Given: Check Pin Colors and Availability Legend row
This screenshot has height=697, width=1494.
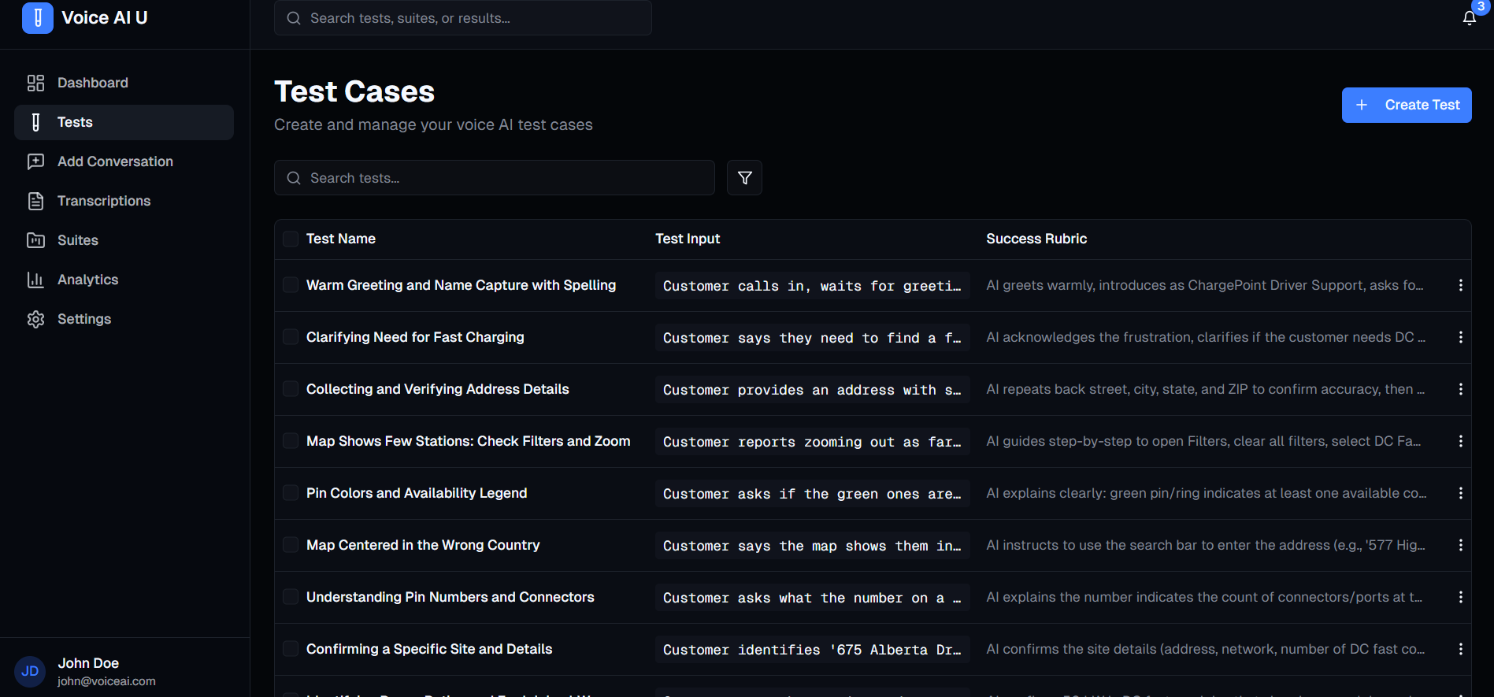Looking at the screenshot, I should (x=291, y=492).
